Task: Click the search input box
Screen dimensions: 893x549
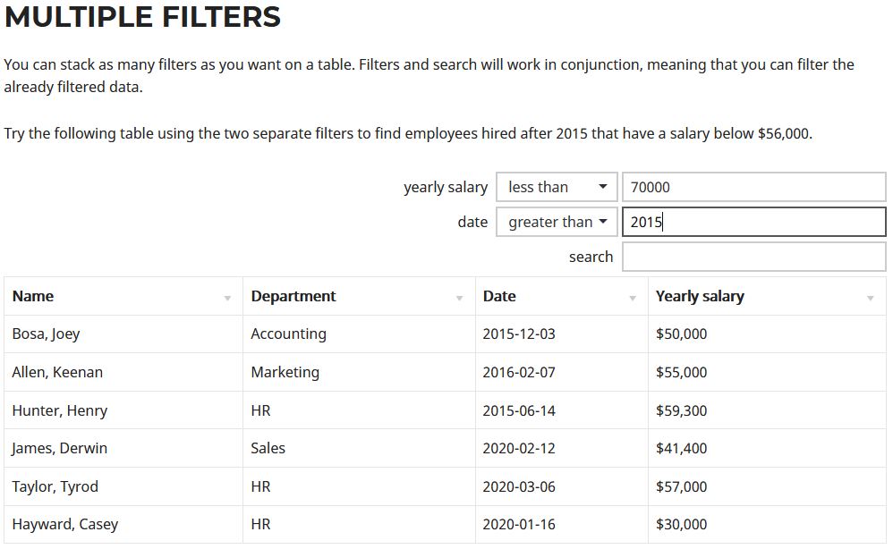Action: pyautogui.click(x=753, y=257)
